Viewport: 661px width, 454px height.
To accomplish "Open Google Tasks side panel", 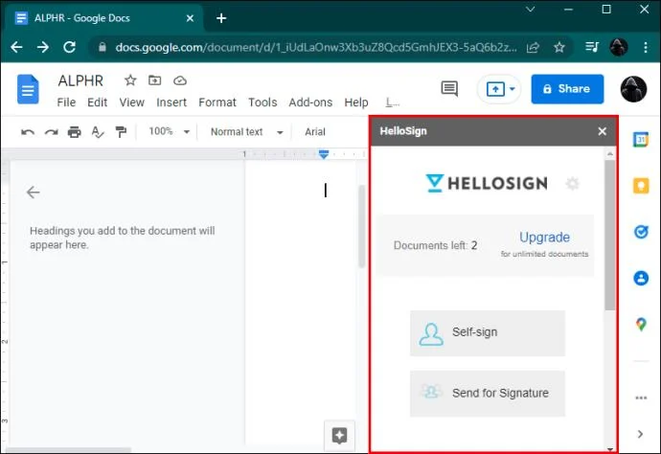I will coord(641,232).
